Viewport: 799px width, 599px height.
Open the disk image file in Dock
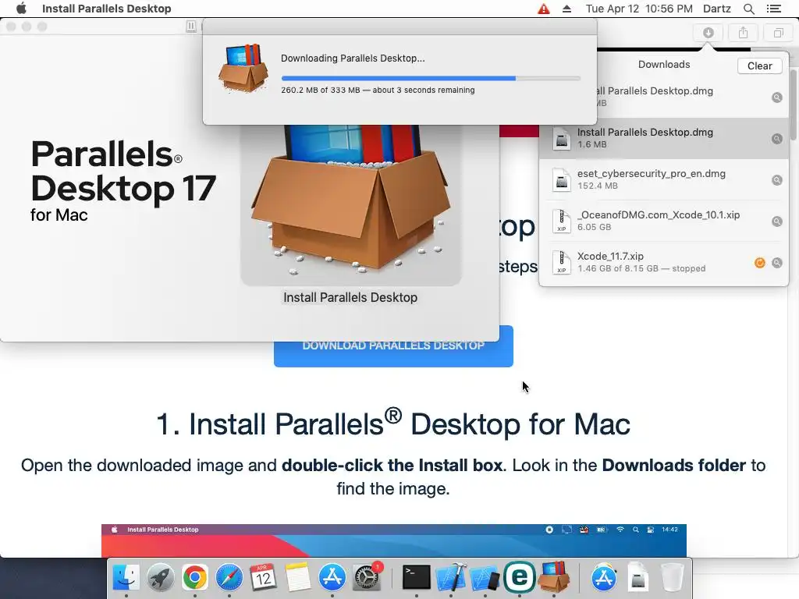(637, 578)
